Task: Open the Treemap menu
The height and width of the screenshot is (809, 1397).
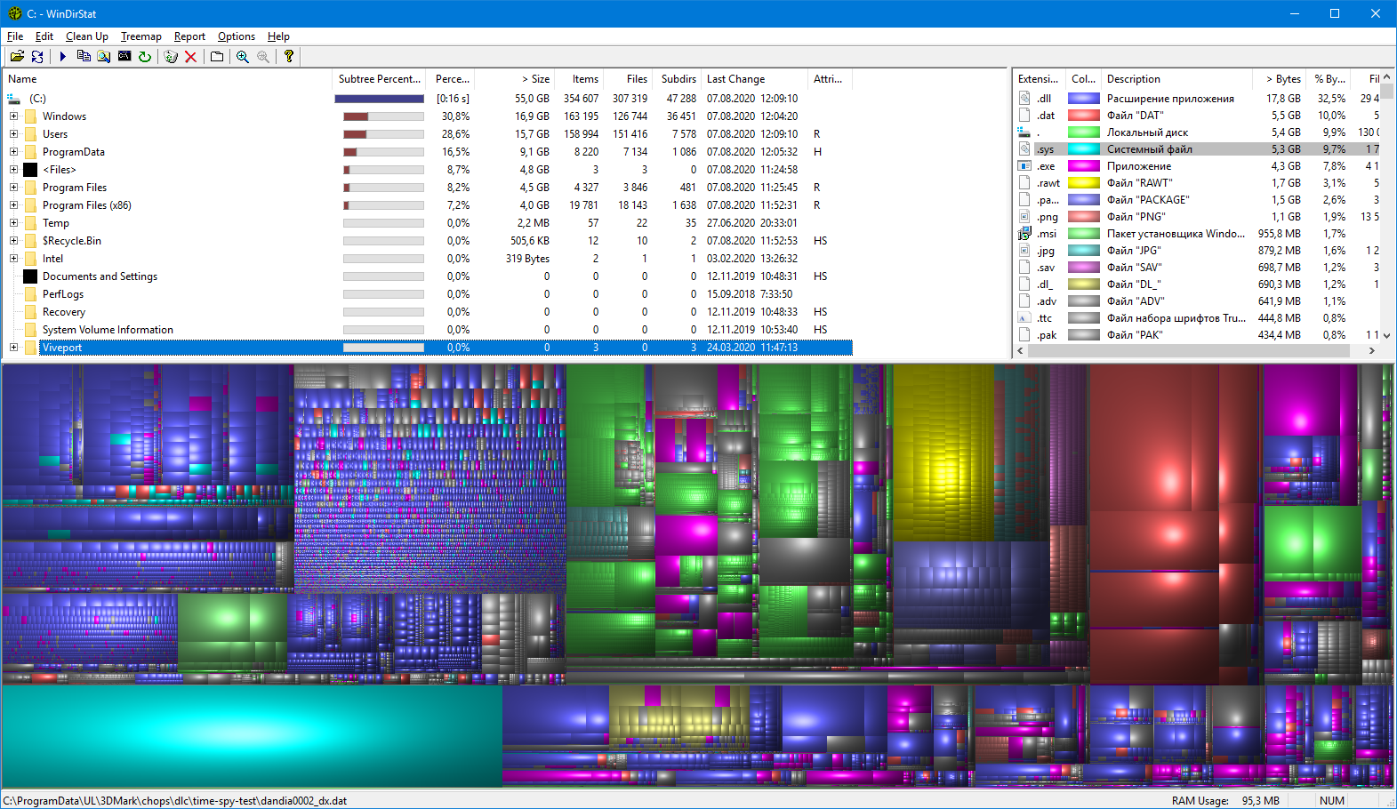Action: coord(141,36)
